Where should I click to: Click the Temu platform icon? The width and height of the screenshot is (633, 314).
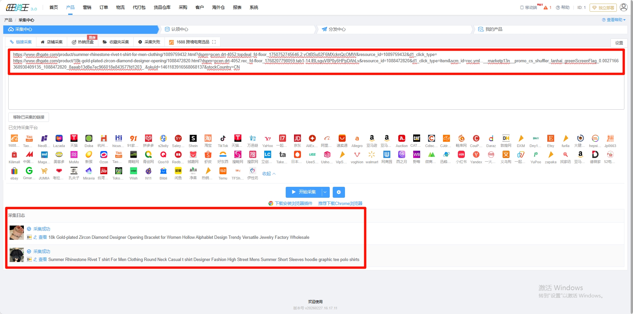point(223,171)
